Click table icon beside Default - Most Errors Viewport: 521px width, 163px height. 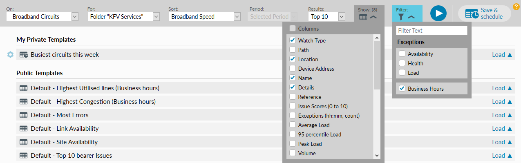(24, 115)
